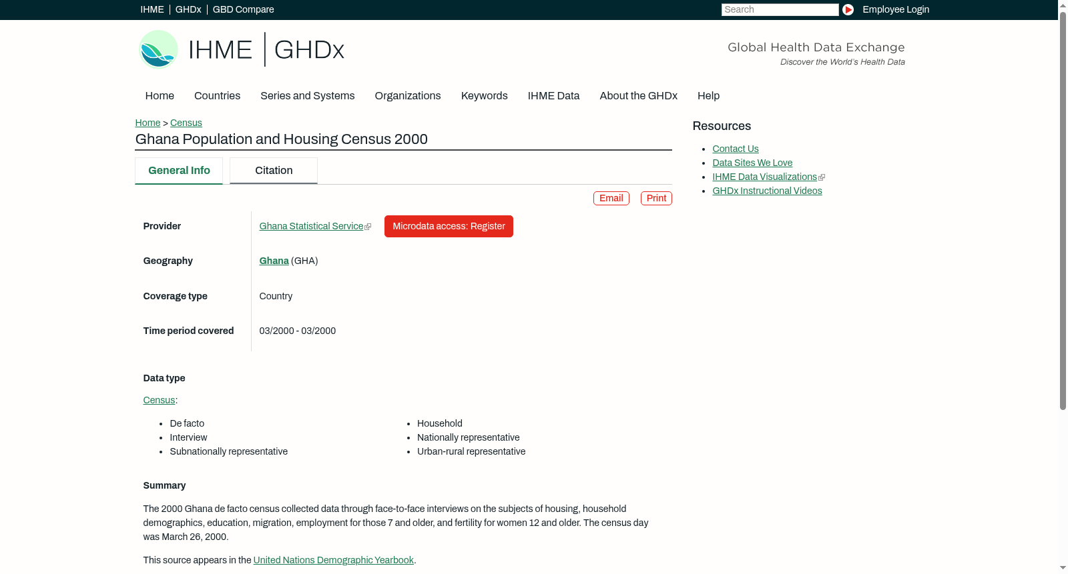Open About the GHDx menu item
This screenshot has height=574, width=1068.
(x=639, y=95)
